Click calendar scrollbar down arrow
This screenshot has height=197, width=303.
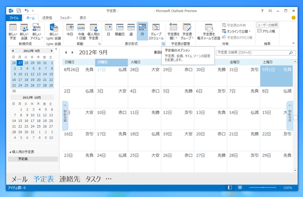tap(295, 170)
